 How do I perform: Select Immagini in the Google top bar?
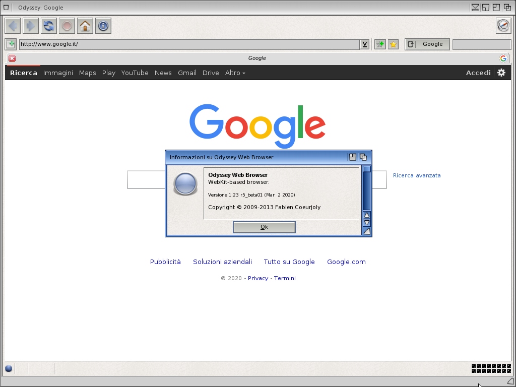pos(58,73)
